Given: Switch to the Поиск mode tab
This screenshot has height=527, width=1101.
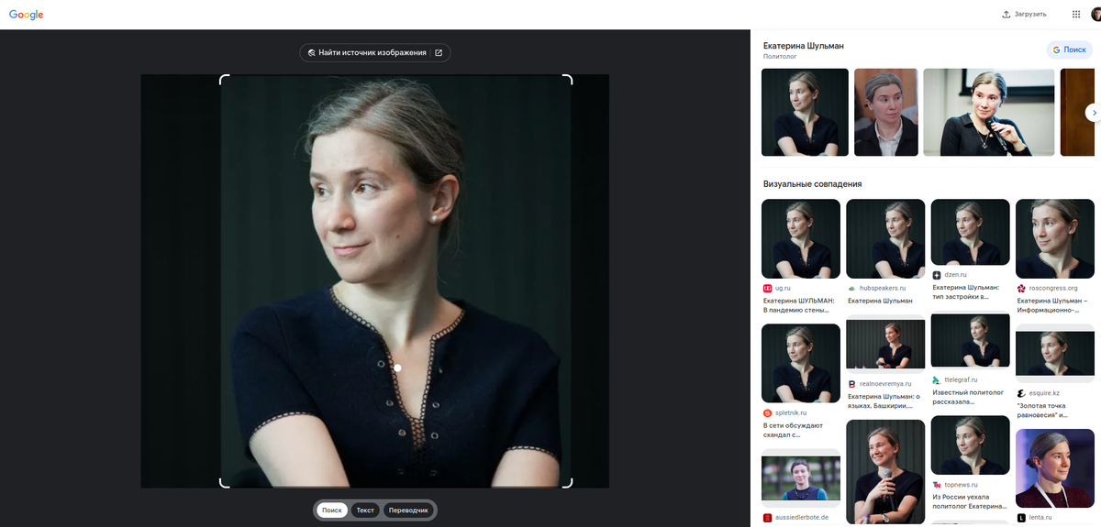Looking at the screenshot, I should [x=332, y=510].
